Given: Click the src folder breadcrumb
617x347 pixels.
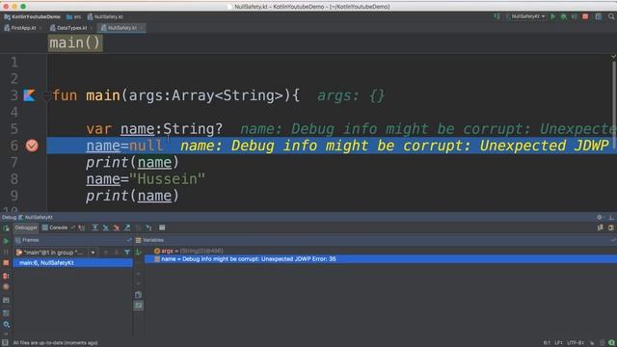Looking at the screenshot, I should pos(74,17).
